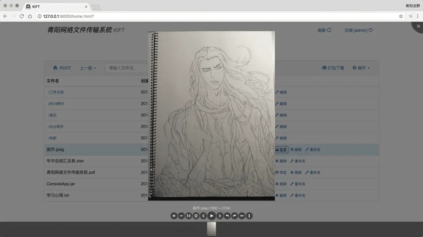Rename 年中总结汇总表.xlsx
423x237 pixels.
click(298, 161)
